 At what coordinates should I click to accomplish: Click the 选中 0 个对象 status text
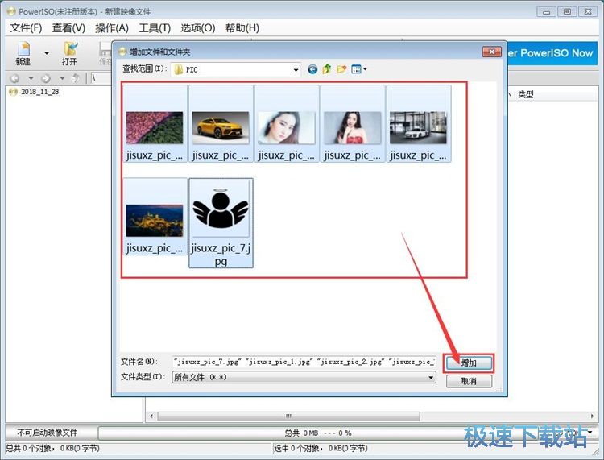(321, 449)
